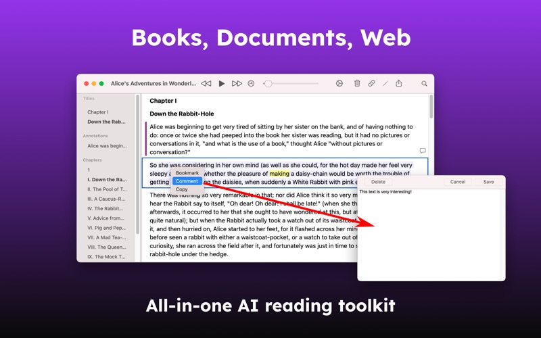Click the comment bubble icon beside the first paragraph

423,151
